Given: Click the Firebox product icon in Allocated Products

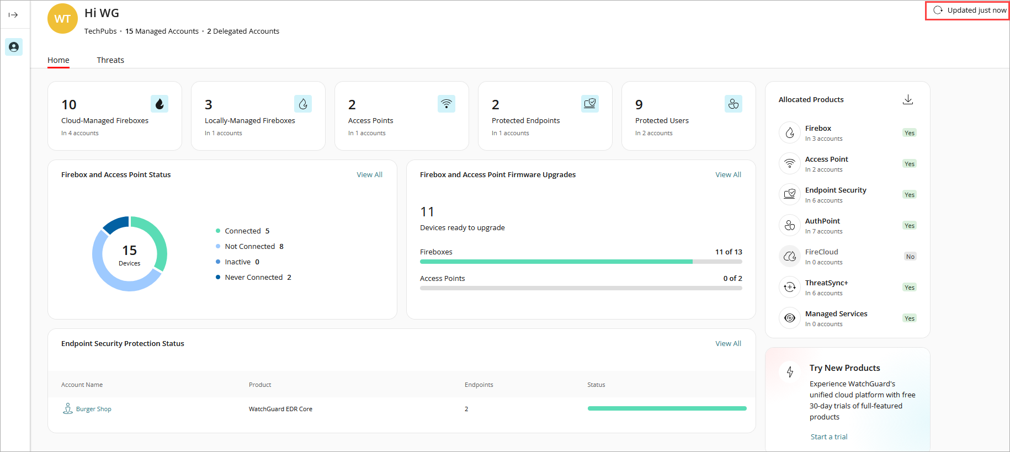Looking at the screenshot, I should click(x=790, y=132).
